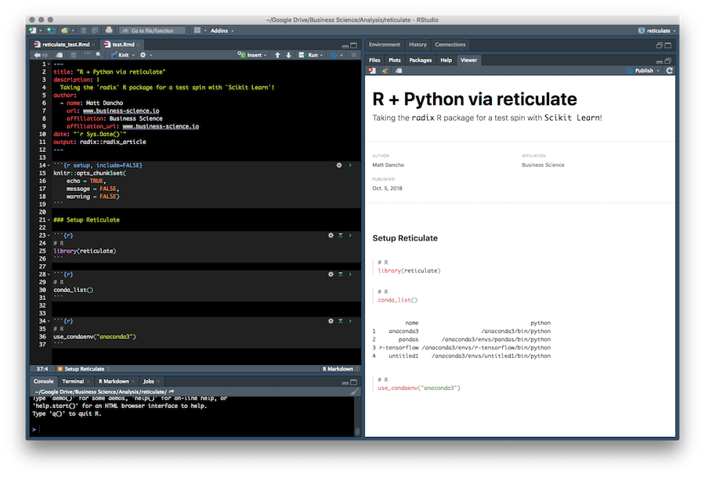This screenshot has width=705, height=477.
Task: Open the History tab
Action: pyautogui.click(x=418, y=45)
